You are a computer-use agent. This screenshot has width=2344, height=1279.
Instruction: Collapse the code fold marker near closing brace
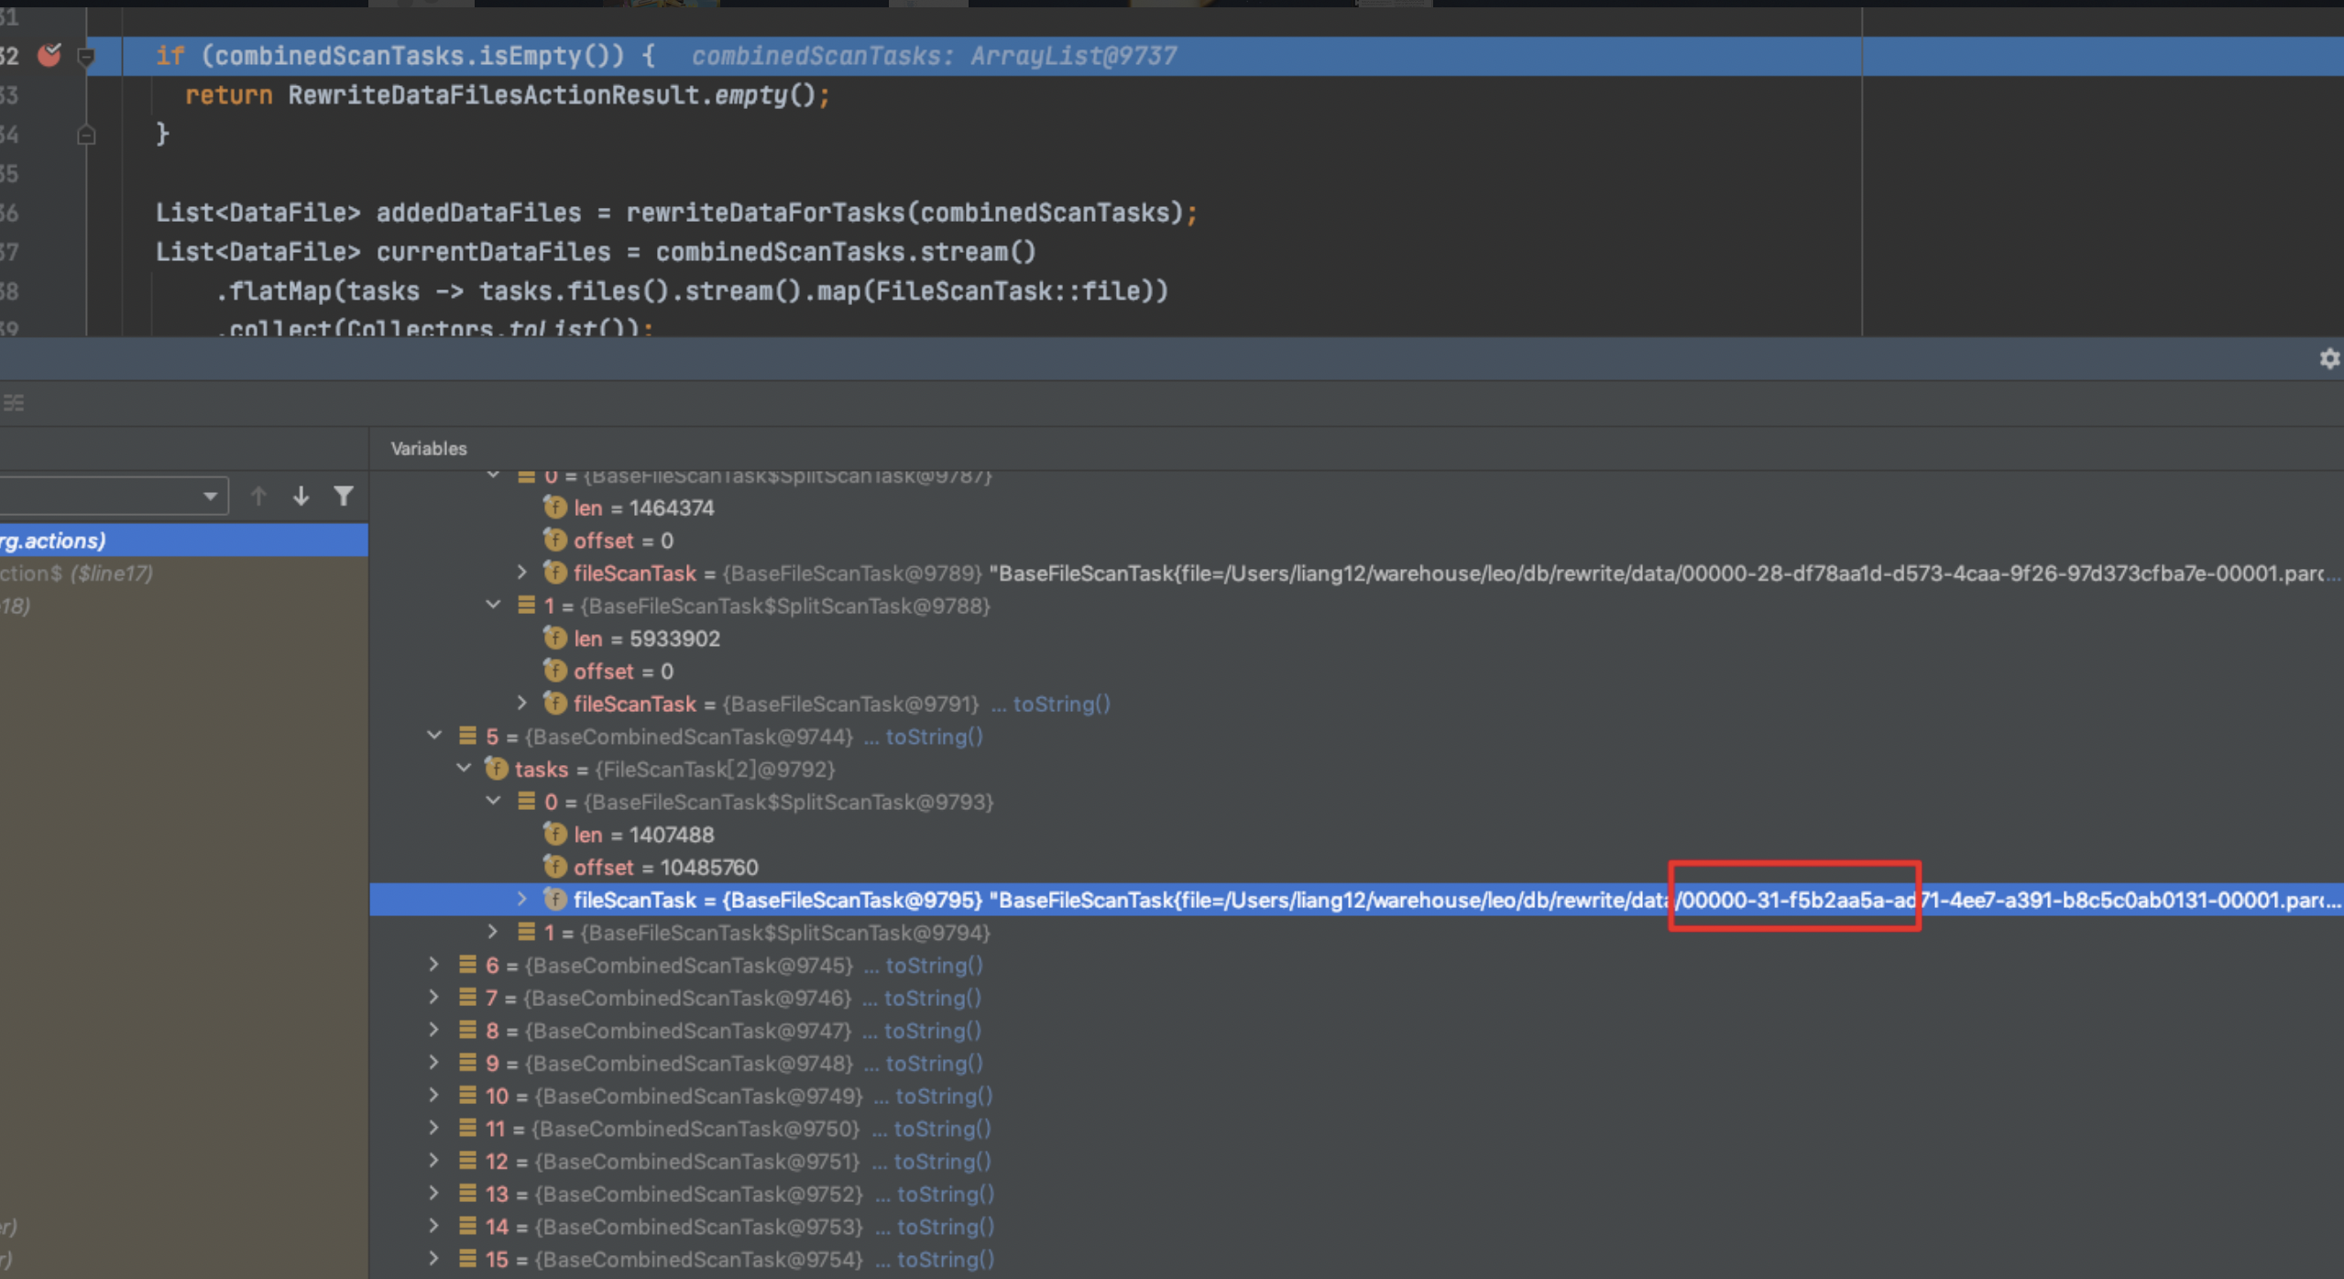coord(86,136)
